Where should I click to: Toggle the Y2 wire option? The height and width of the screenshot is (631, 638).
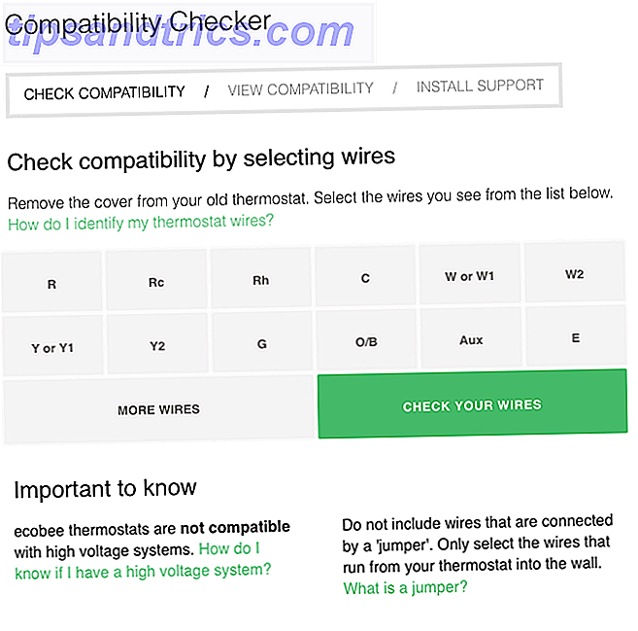point(156,344)
